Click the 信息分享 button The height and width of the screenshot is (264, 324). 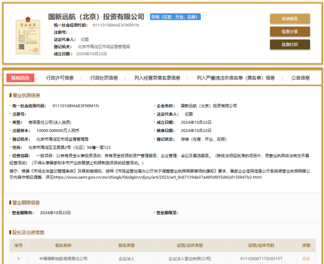coord(289,32)
